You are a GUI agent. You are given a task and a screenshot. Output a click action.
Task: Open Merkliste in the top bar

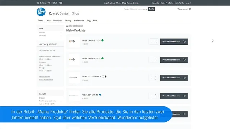[155, 3]
